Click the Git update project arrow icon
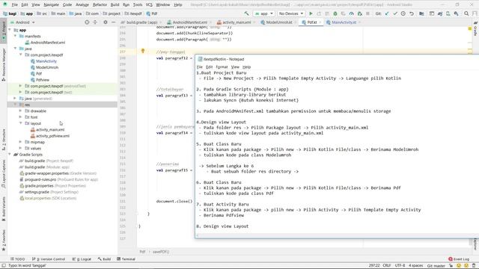479x269 pixels. click(x=387, y=13)
